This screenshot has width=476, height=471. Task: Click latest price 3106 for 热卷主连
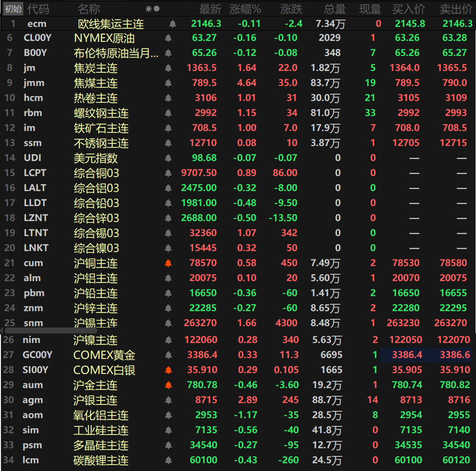click(206, 98)
